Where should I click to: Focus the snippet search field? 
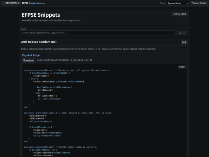pos(98,33)
